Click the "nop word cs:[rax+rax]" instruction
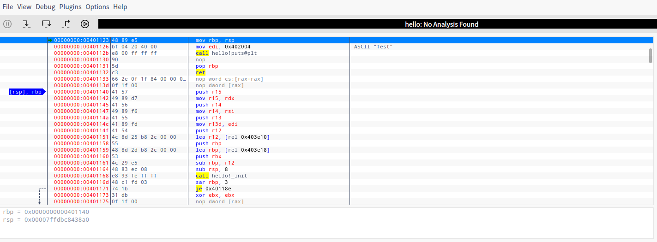Viewport: 657px width, 242px height. pyautogui.click(x=229, y=79)
